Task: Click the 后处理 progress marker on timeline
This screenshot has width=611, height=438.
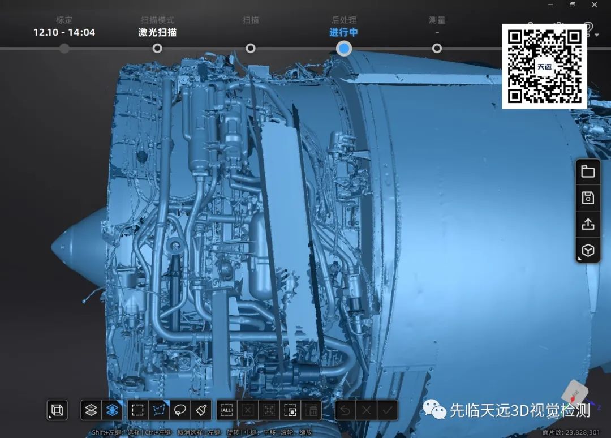Action: (344, 49)
